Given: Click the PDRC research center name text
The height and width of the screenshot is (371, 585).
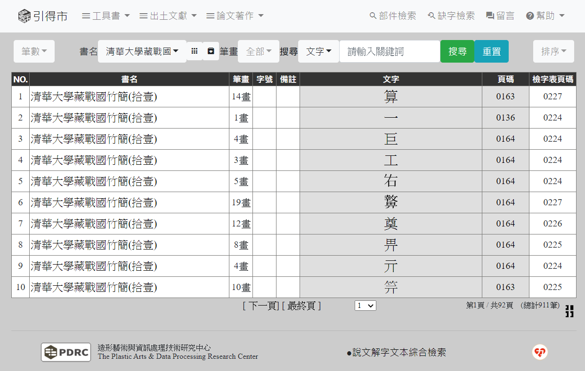Looking at the screenshot, I should 178,352.
